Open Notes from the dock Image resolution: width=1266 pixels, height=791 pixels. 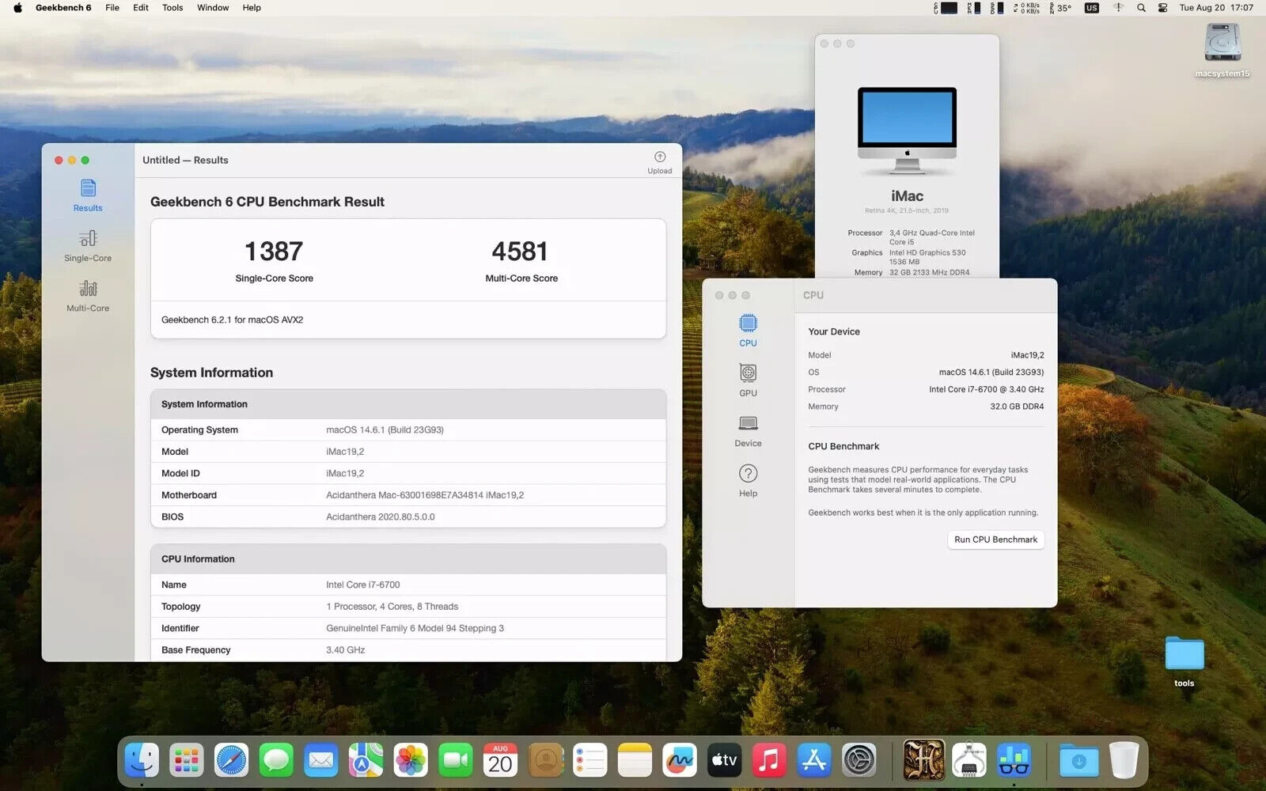point(635,761)
